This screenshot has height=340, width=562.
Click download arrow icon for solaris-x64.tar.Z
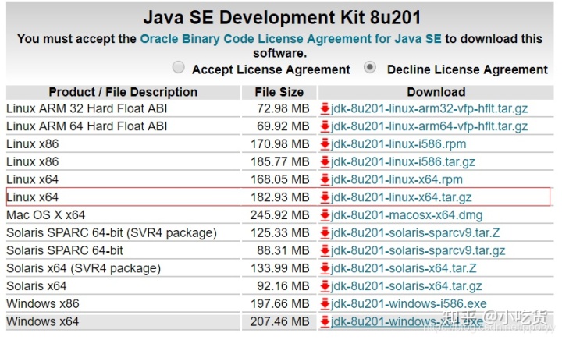(x=325, y=268)
